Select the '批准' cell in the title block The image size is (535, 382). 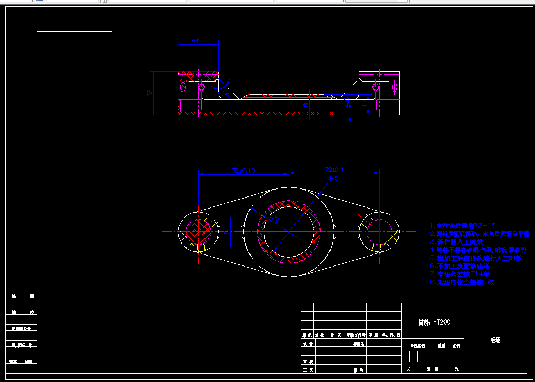pos(358,370)
